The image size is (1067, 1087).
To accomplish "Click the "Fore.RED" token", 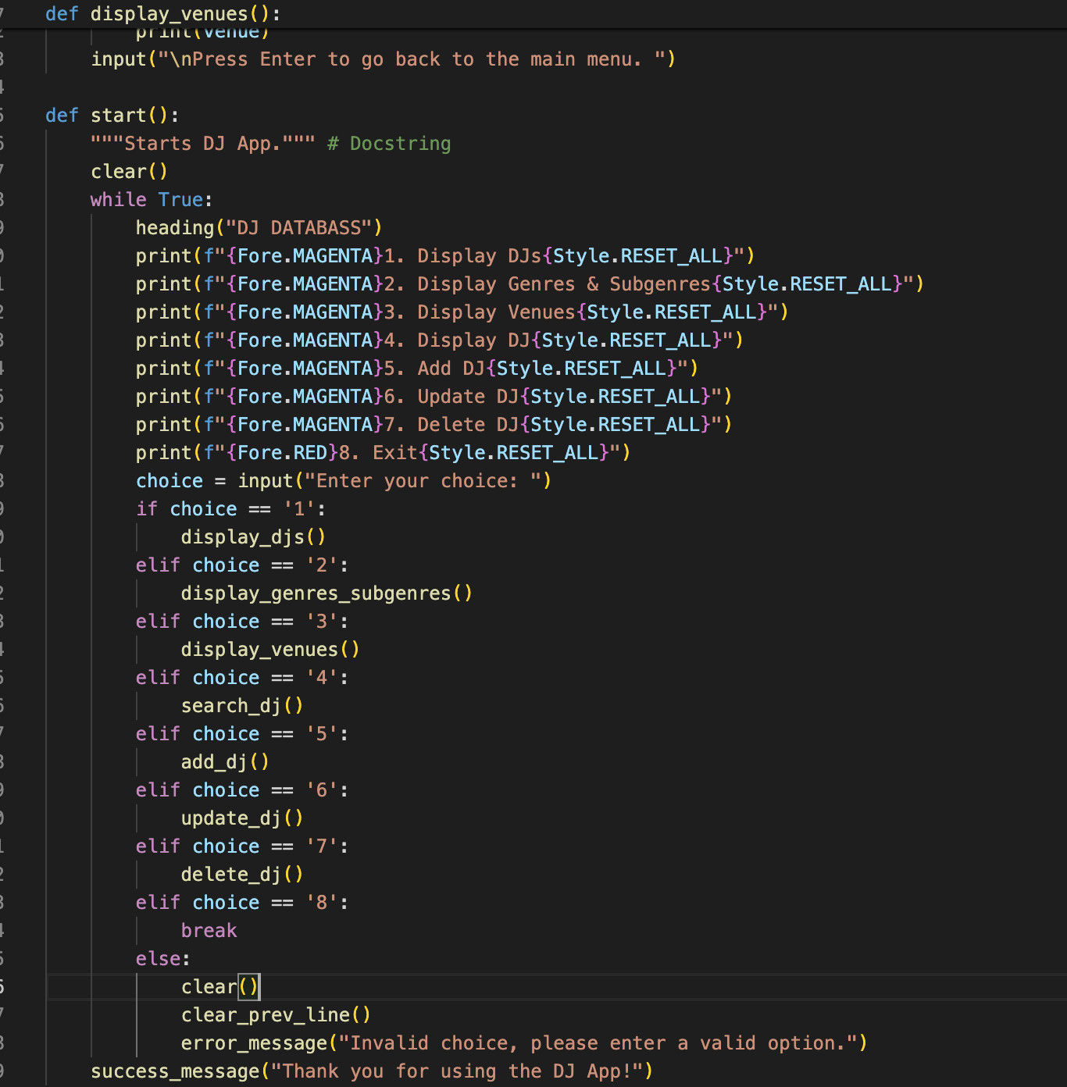I will pyautogui.click(x=283, y=453).
